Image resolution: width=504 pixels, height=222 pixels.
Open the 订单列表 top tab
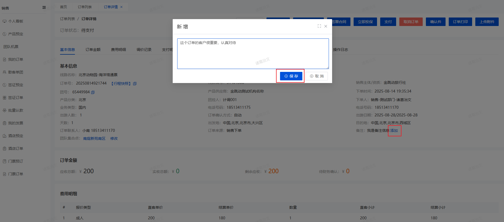85,7
